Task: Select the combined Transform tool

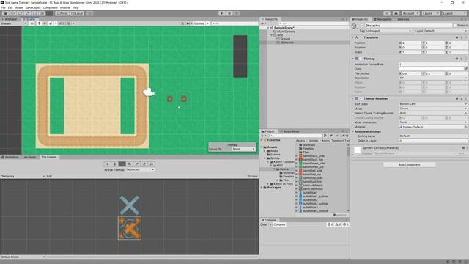Action: pyautogui.click(x=43, y=13)
